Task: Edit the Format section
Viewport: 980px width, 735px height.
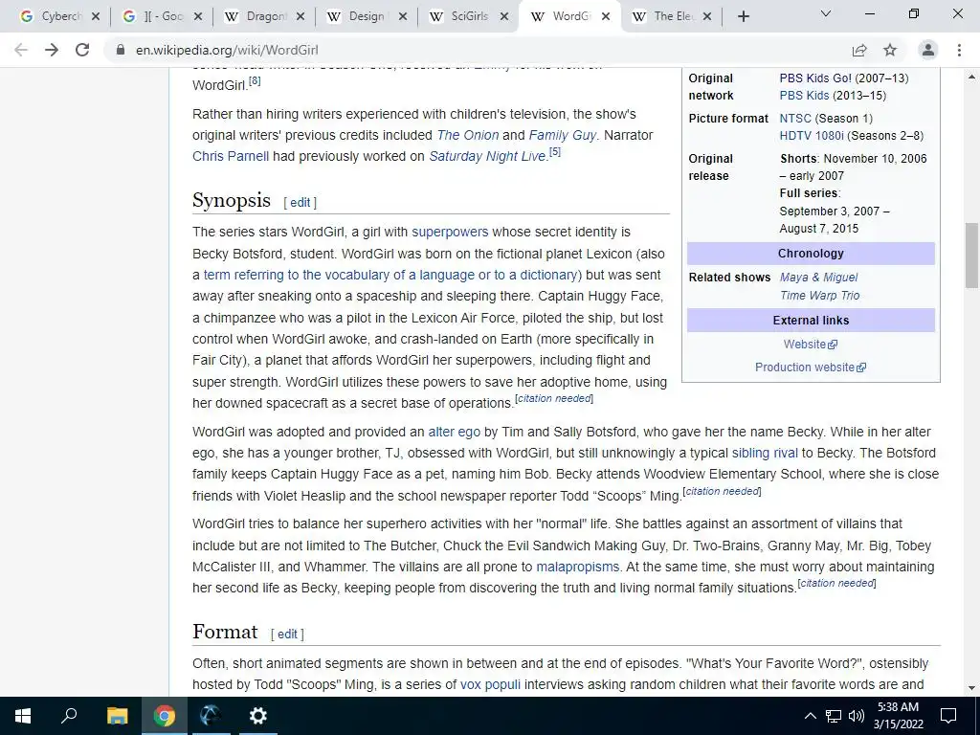Action: point(287,635)
